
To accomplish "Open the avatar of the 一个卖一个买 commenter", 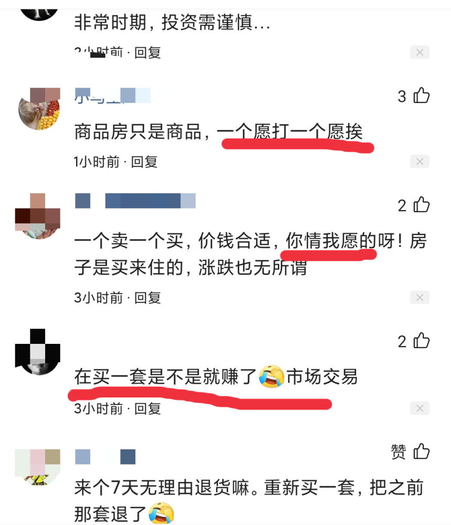I will tap(38, 216).
